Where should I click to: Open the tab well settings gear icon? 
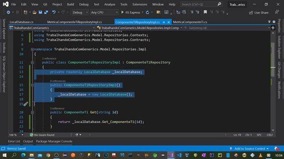[x=274, y=22]
